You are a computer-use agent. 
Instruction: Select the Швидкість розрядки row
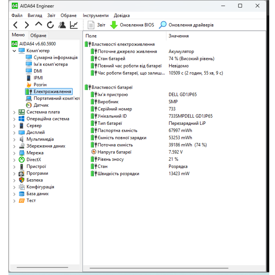pos(175,174)
